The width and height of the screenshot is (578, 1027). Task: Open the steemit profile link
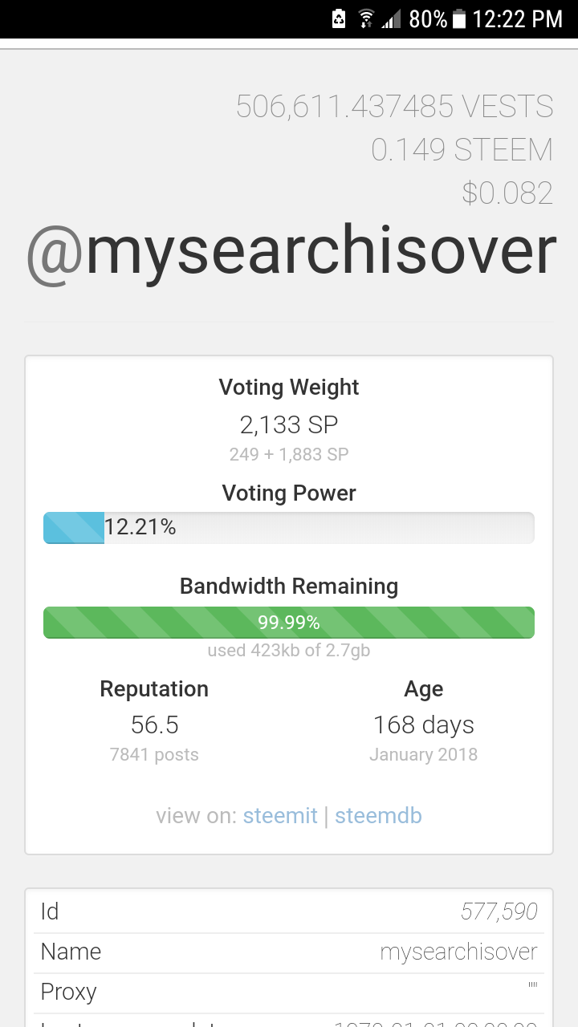[280, 816]
